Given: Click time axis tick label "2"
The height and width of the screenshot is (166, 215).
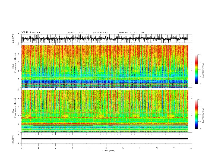Looking at the screenshot, I should (x=55, y=148).
